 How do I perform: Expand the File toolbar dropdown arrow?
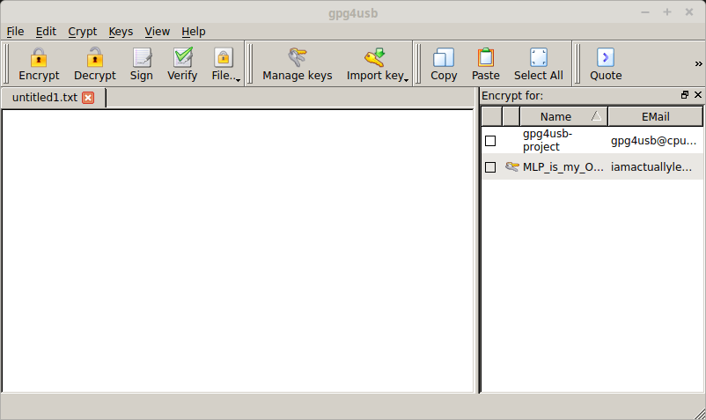coord(239,80)
